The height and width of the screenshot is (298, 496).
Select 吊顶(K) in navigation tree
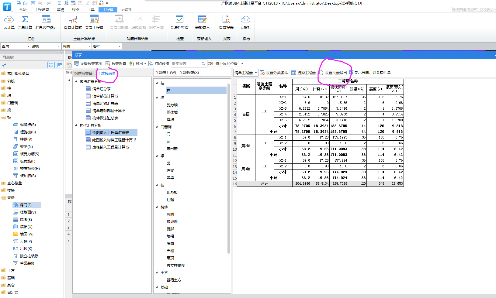pos(26,249)
